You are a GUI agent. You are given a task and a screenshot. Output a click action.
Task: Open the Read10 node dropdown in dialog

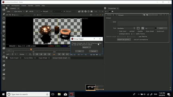[x=86, y=47]
